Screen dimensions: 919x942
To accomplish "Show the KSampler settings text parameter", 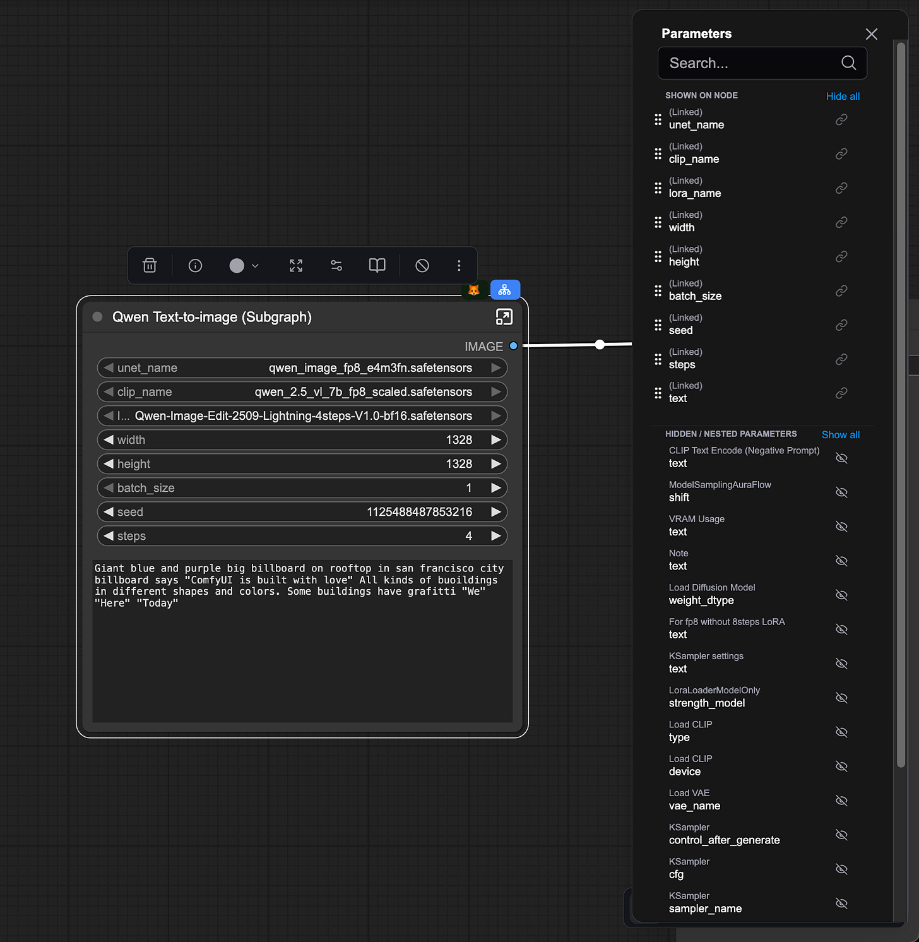I will (x=841, y=663).
